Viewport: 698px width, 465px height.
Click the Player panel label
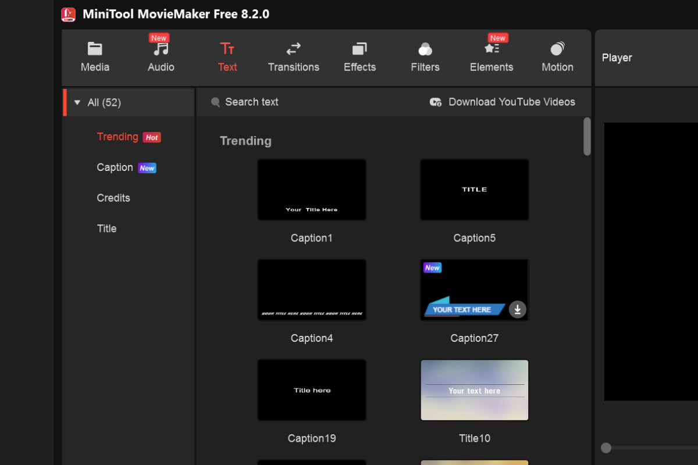tap(617, 58)
